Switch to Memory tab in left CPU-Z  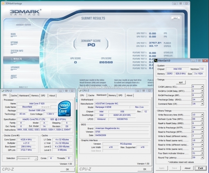[35, 95]
